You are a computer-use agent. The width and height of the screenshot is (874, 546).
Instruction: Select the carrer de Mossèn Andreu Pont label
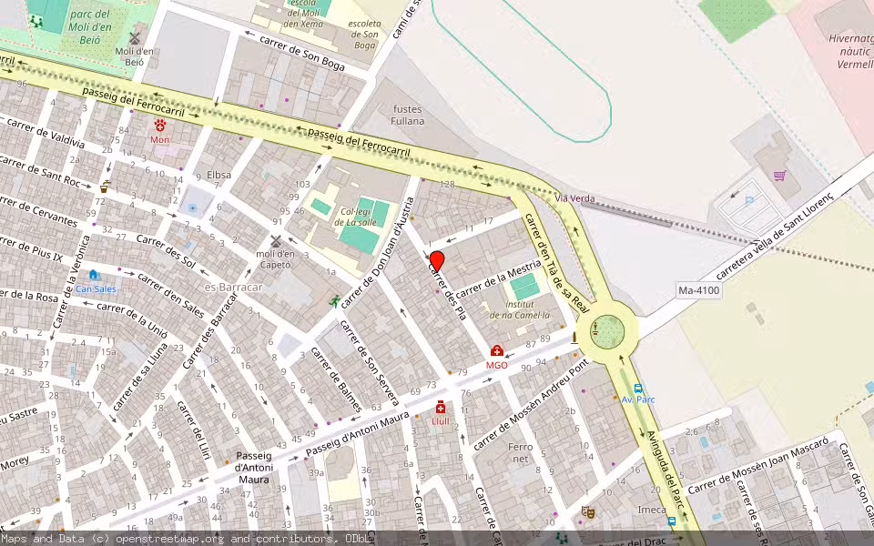(531, 405)
